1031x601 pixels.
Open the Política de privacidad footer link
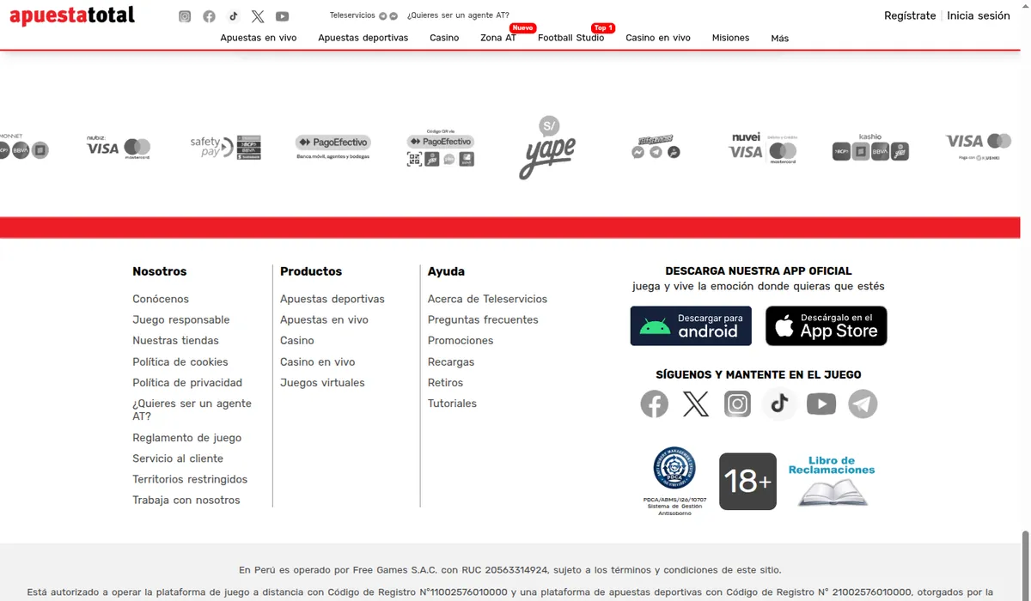pyautogui.click(x=187, y=383)
